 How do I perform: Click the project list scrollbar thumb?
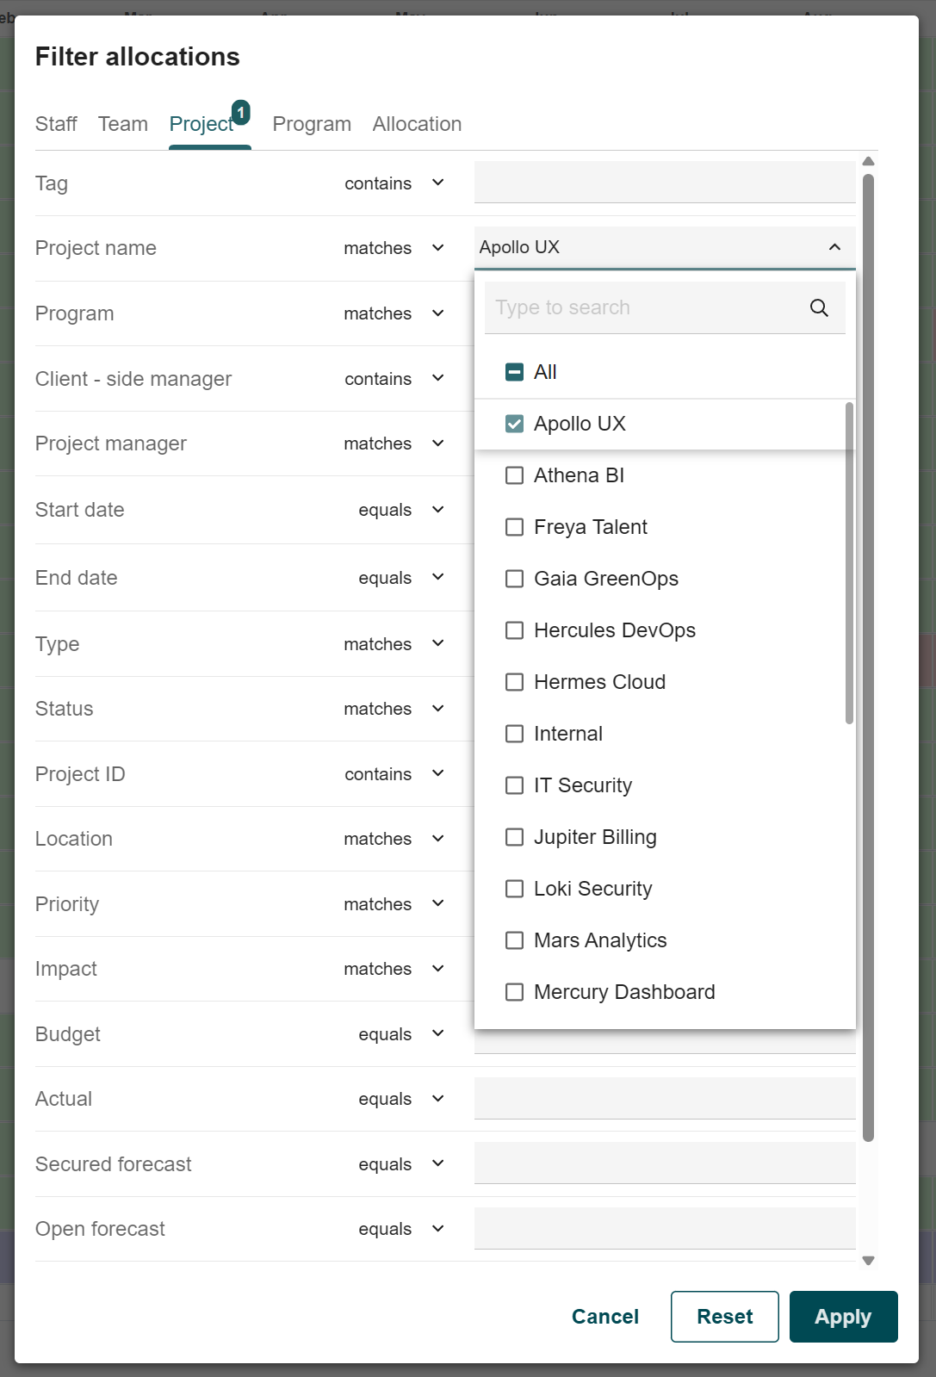coord(849,563)
